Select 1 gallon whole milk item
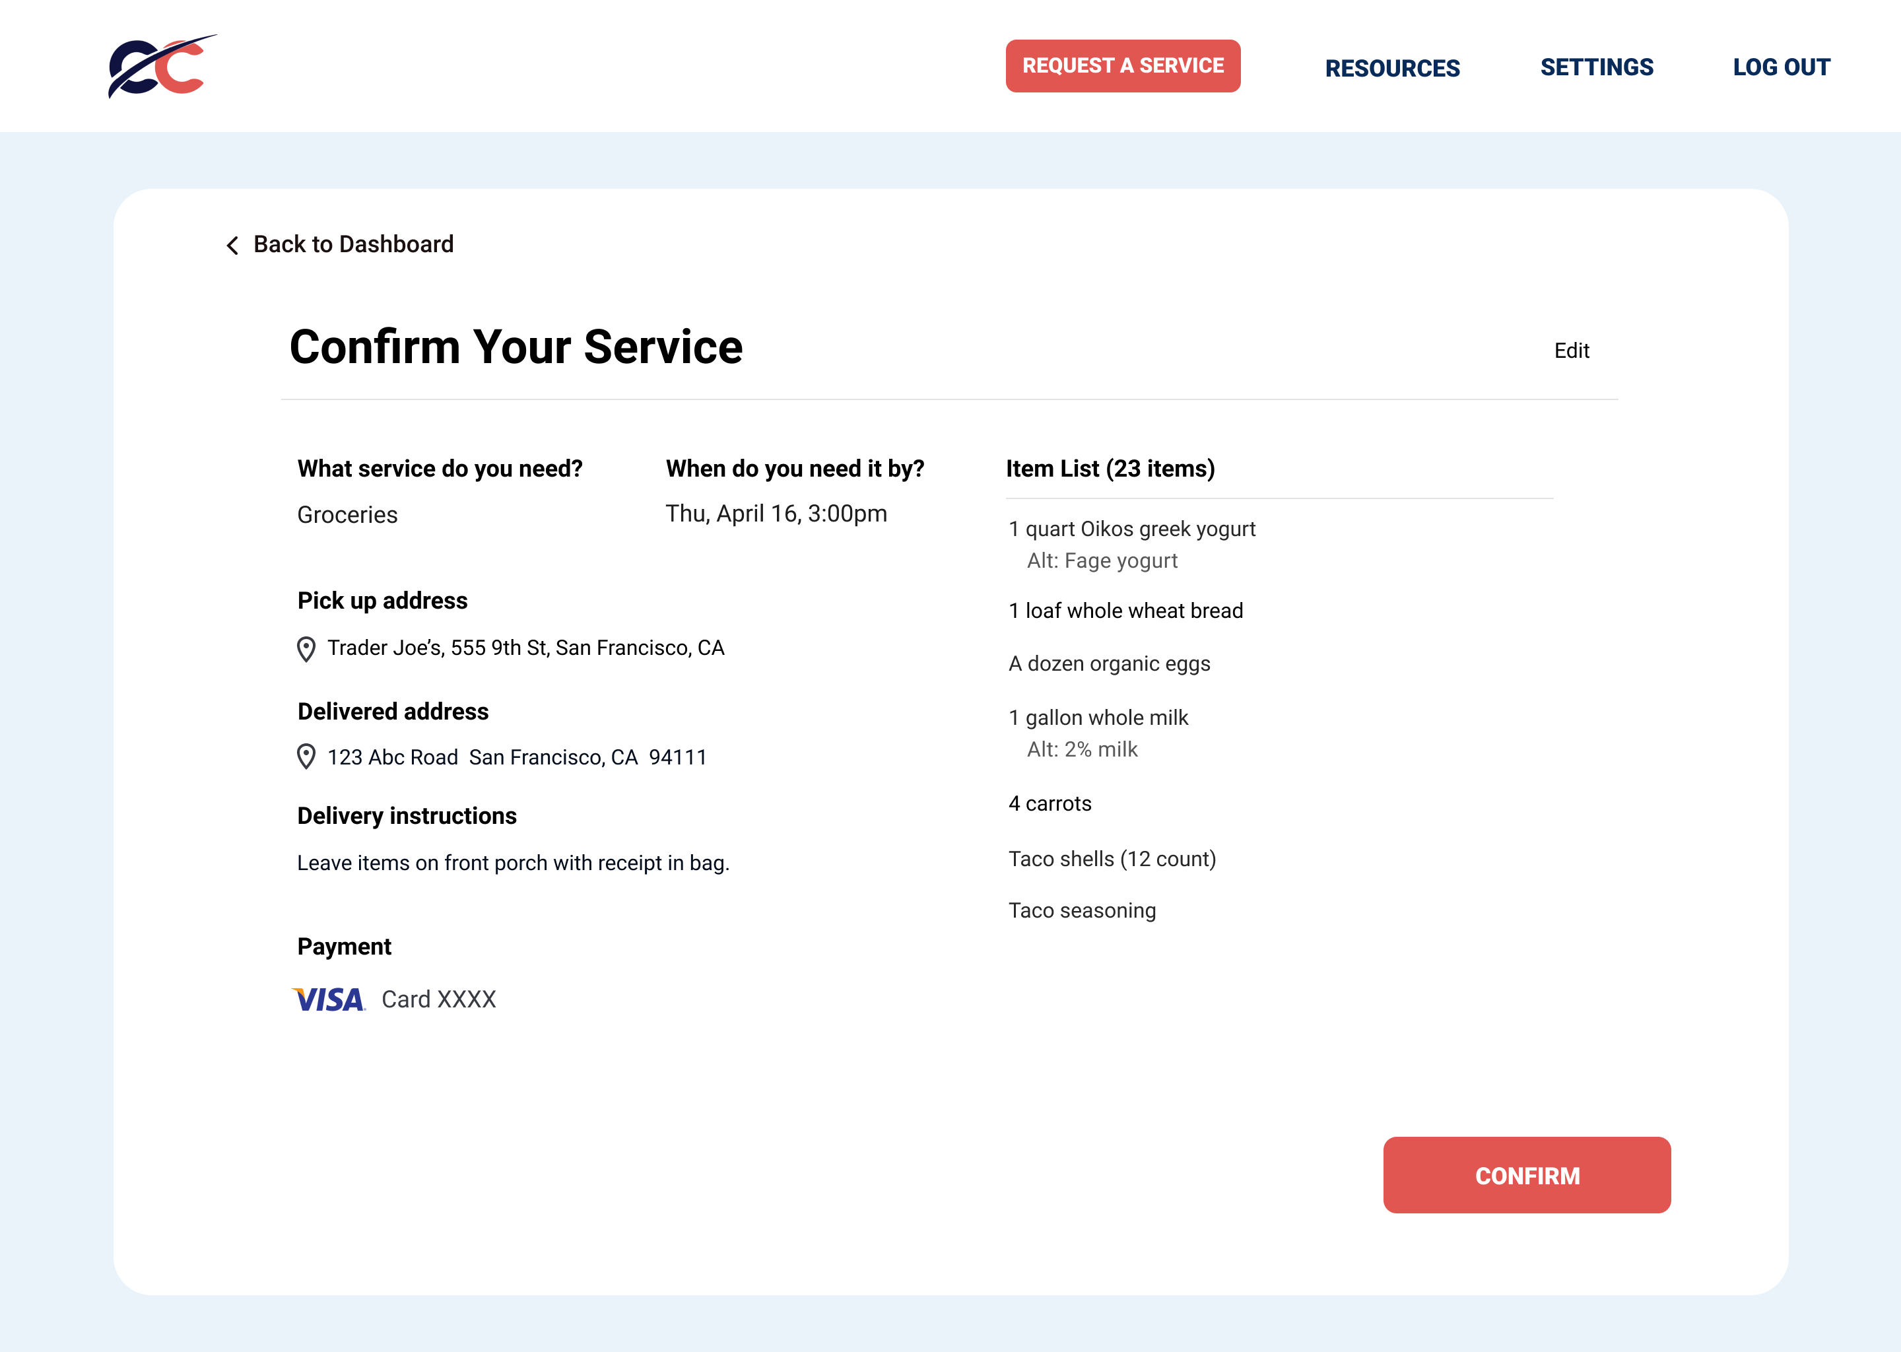This screenshot has height=1352, width=1901. pos(1098,718)
